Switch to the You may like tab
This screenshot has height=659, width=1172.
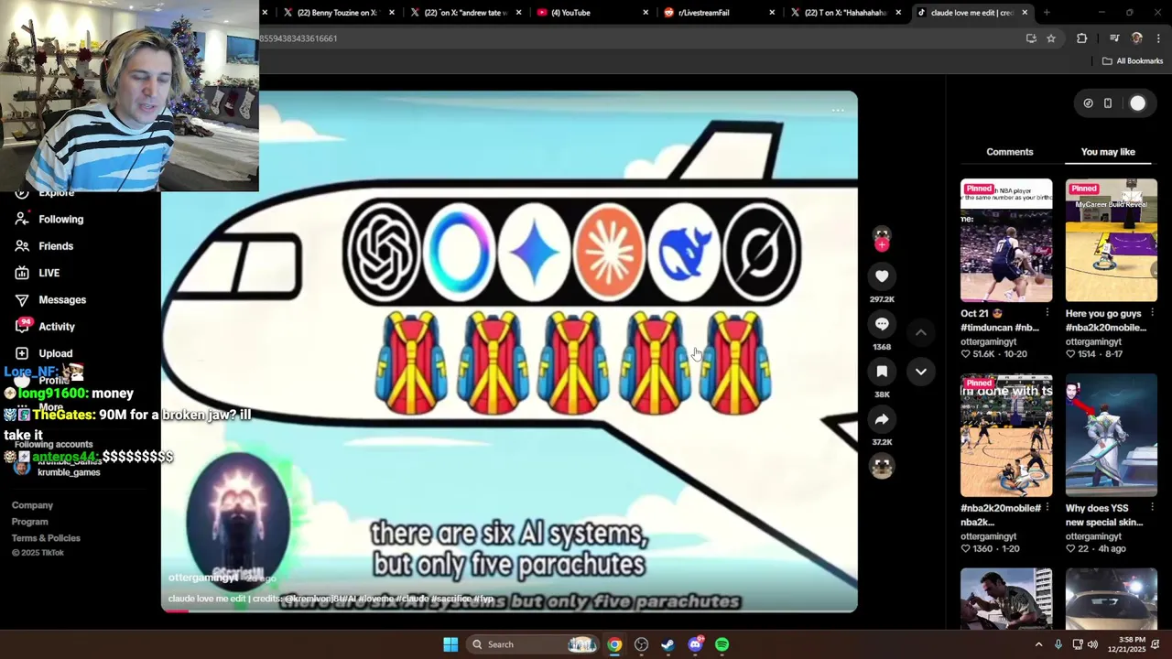pos(1108,152)
